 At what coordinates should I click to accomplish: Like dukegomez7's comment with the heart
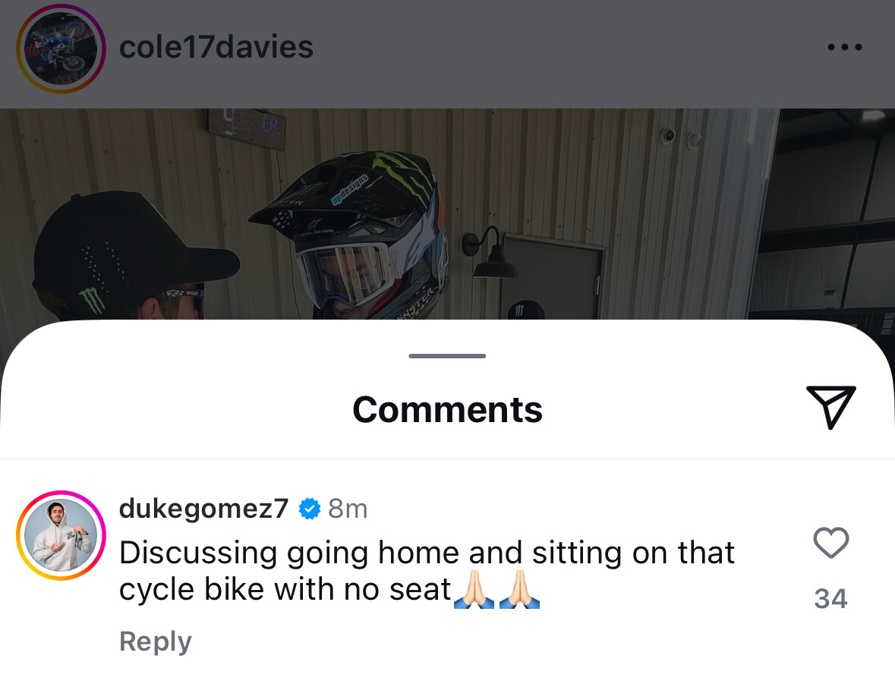[831, 542]
